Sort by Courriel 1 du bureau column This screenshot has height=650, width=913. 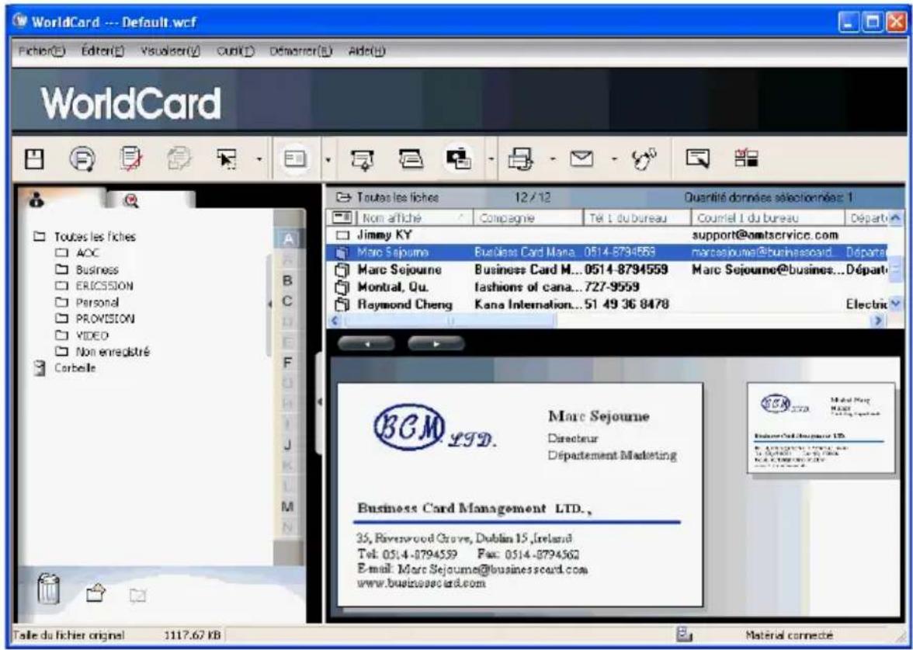point(767,218)
